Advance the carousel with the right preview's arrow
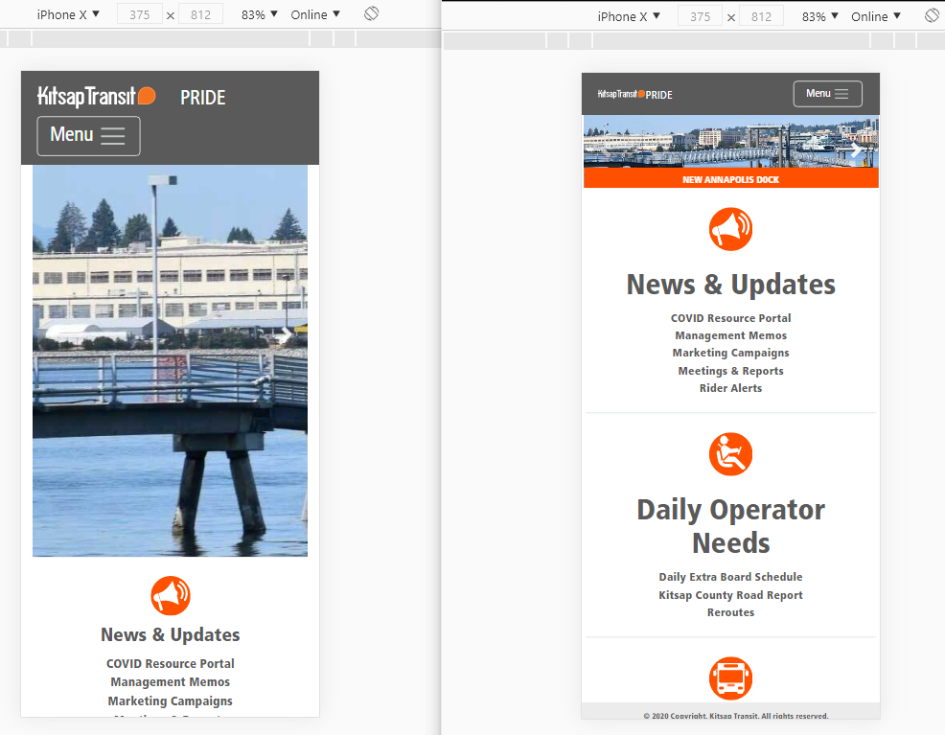The image size is (945, 735). coord(857,150)
